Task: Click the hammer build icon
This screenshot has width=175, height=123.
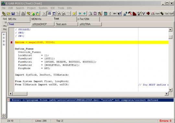Action: point(130,14)
